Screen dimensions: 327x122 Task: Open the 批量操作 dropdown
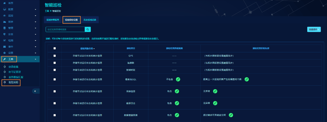(x=314, y=29)
